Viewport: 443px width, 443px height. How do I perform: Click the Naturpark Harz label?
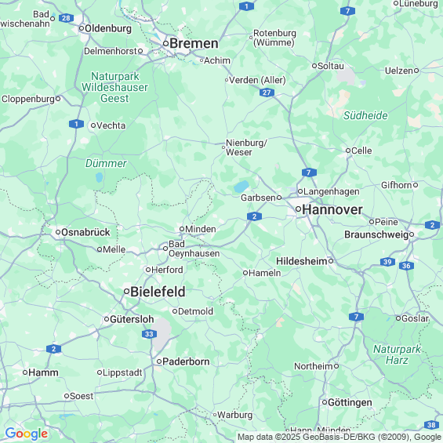tap(397, 354)
